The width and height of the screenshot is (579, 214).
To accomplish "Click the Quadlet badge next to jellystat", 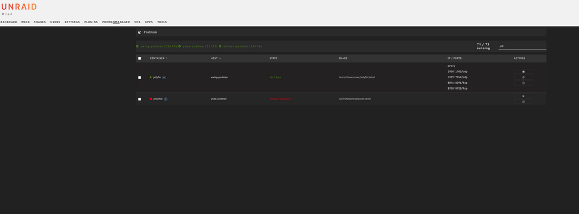I will coord(166,99).
